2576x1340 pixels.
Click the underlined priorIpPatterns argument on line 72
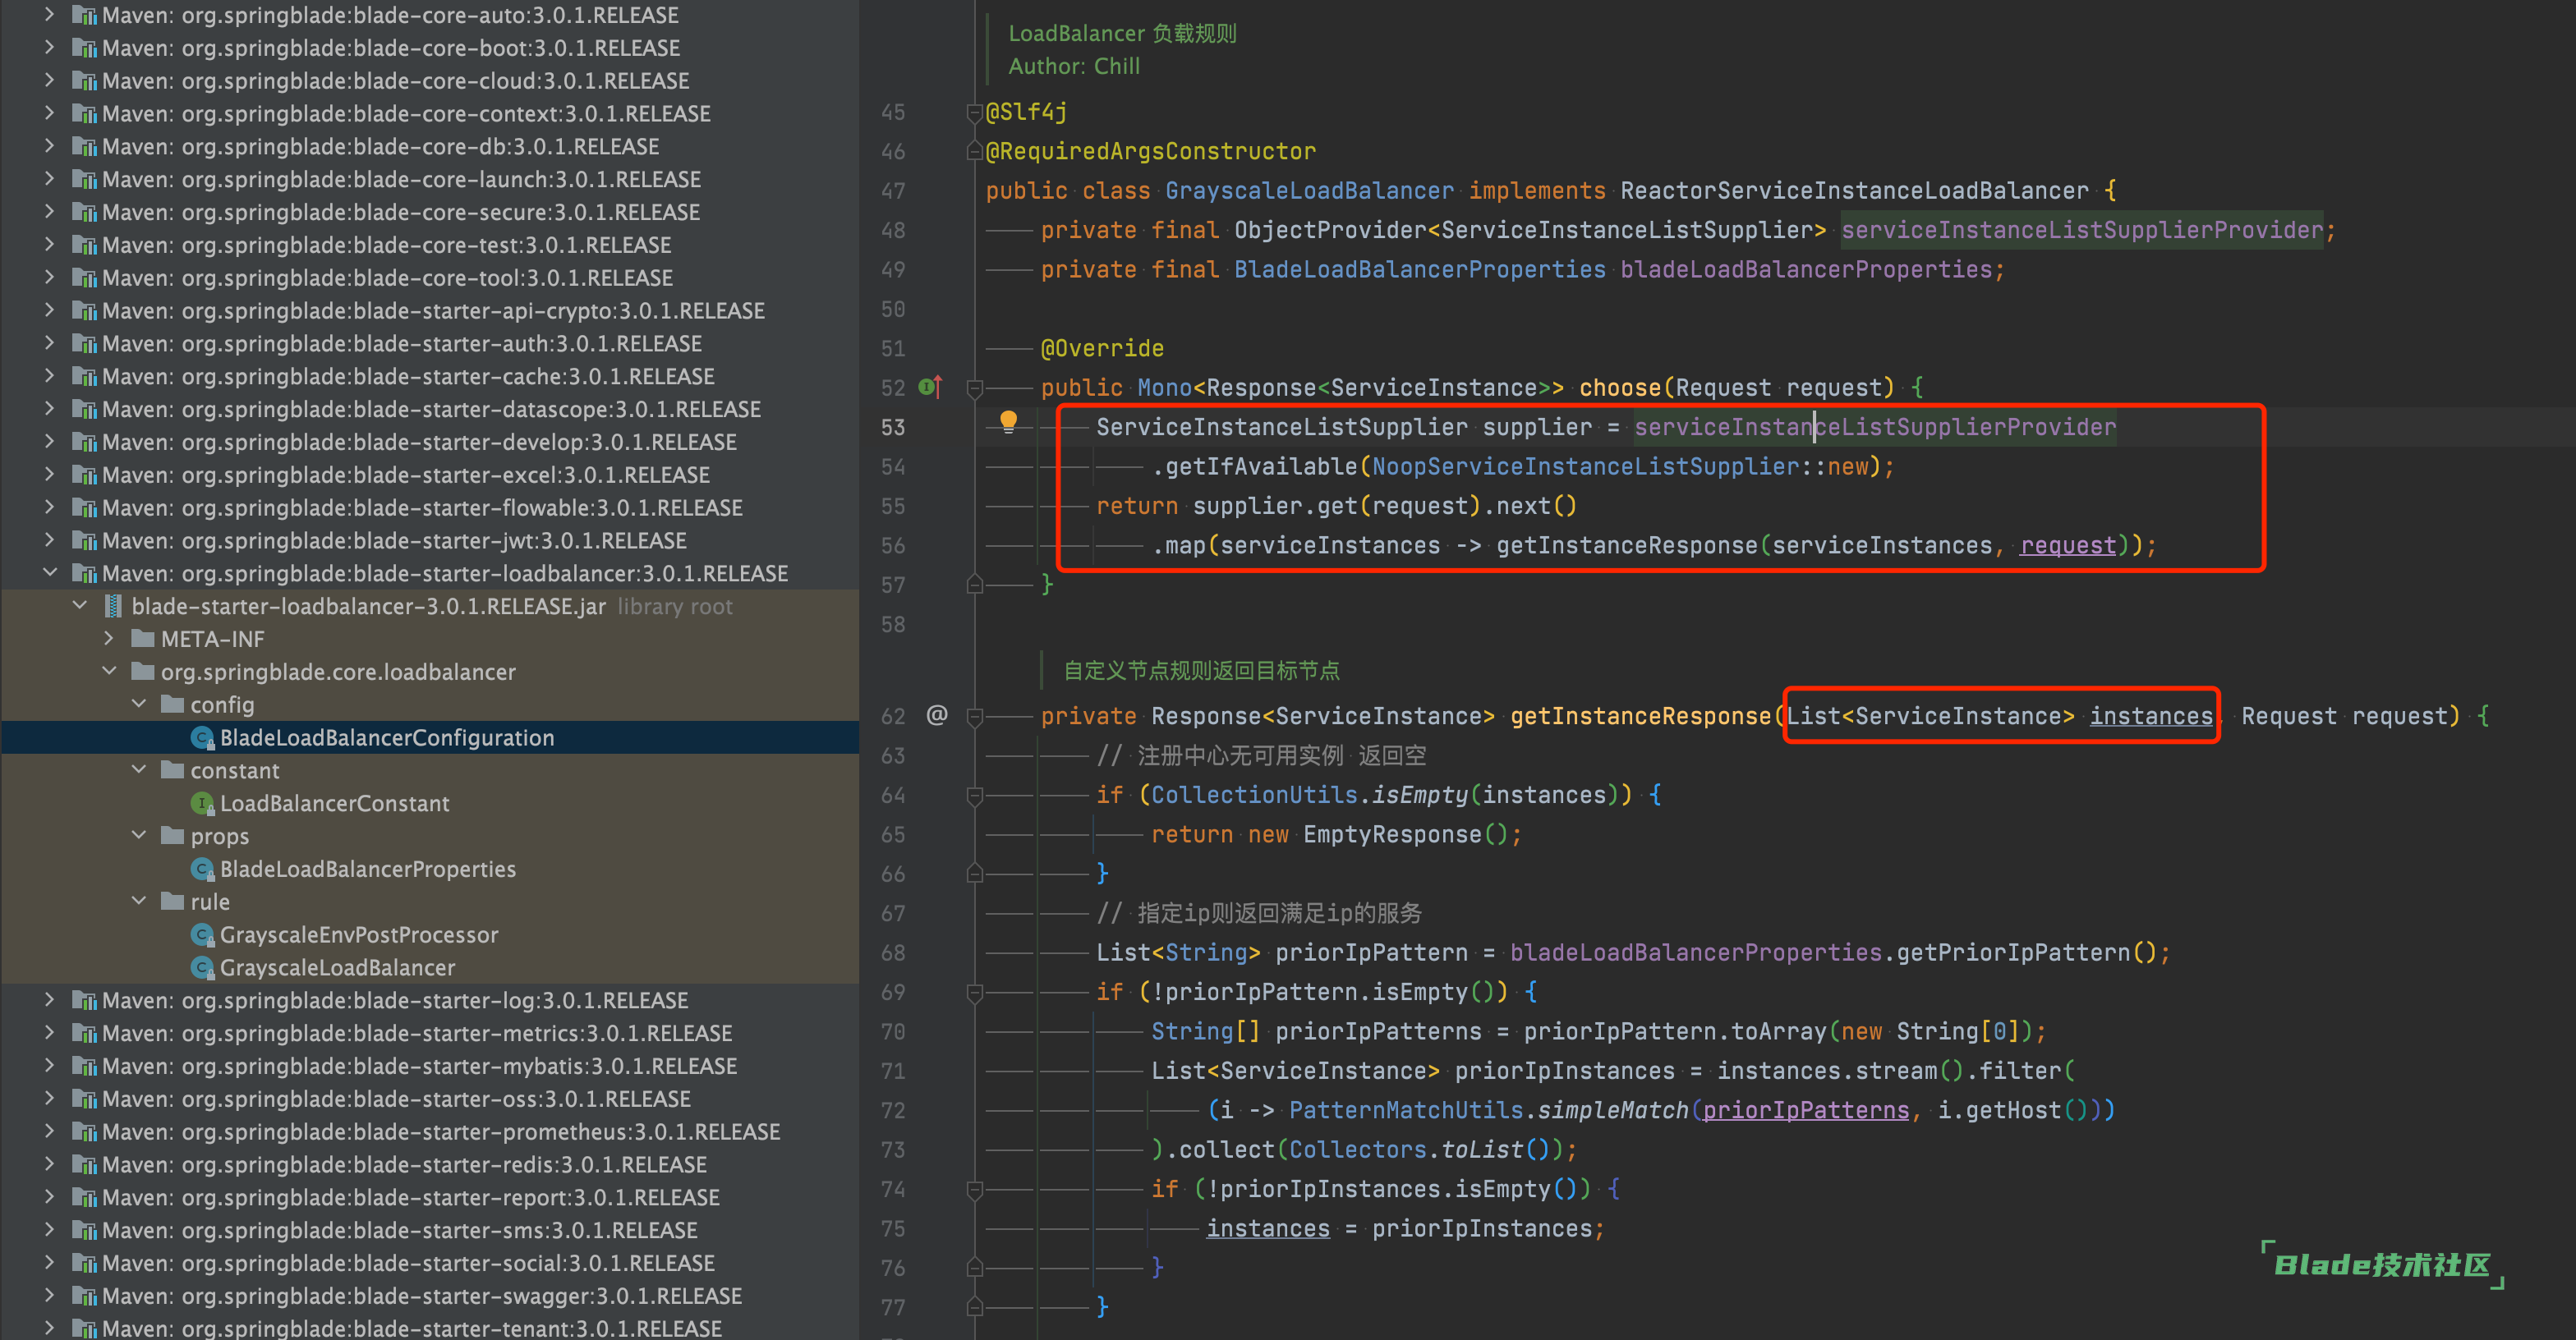coord(1806,1110)
